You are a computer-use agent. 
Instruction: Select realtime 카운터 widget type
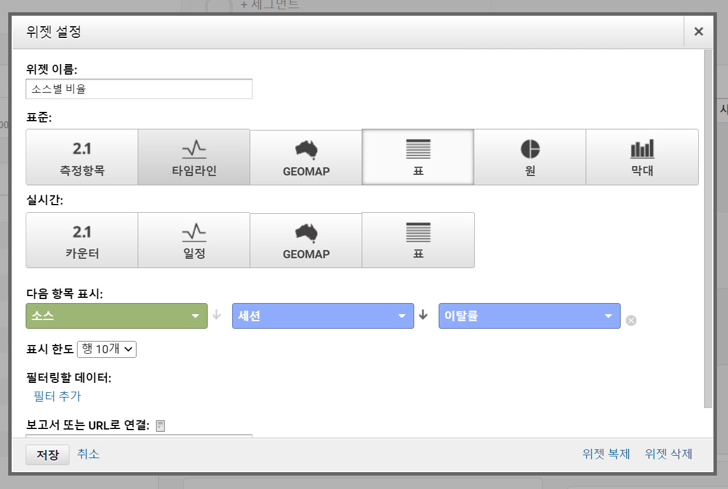(x=82, y=240)
